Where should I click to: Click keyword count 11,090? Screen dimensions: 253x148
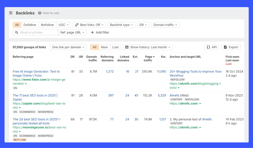tap(162, 72)
